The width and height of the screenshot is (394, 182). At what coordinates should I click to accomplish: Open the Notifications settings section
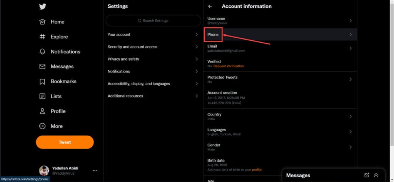click(x=153, y=71)
